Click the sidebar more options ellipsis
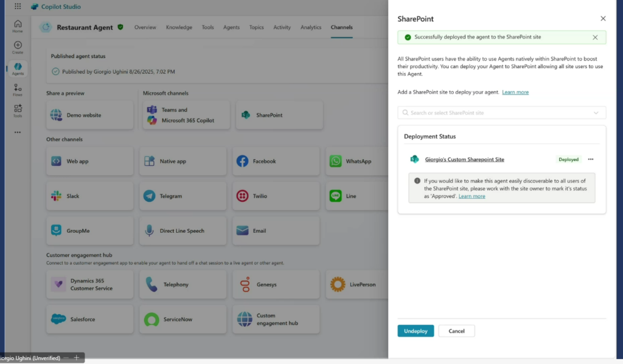 [x=18, y=132]
